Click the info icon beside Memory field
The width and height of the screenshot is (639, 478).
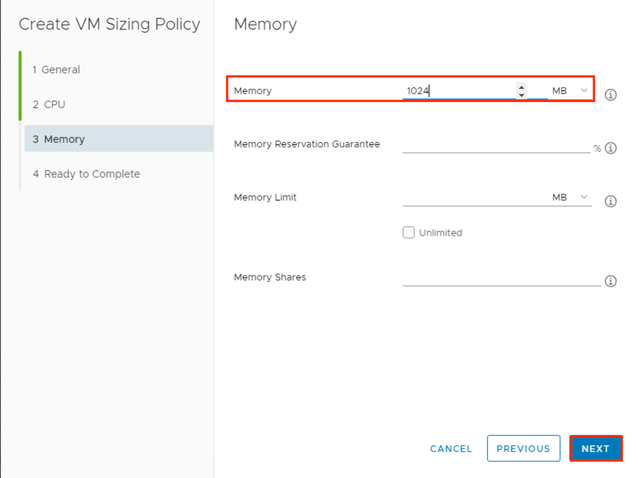pos(610,95)
